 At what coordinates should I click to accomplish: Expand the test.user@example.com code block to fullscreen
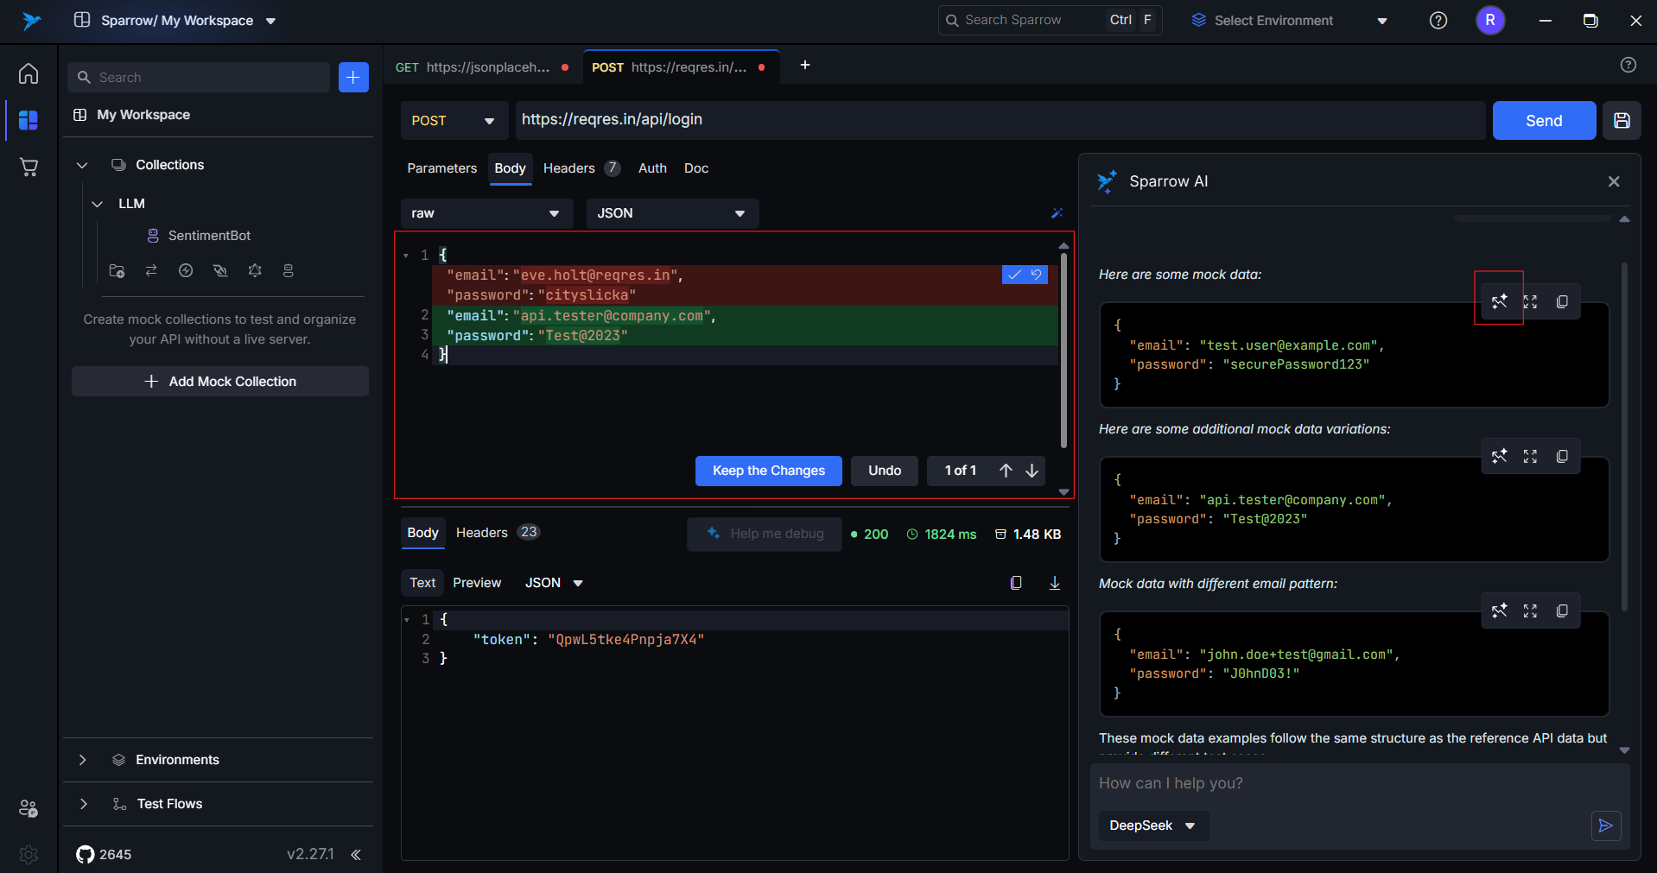[x=1530, y=301]
